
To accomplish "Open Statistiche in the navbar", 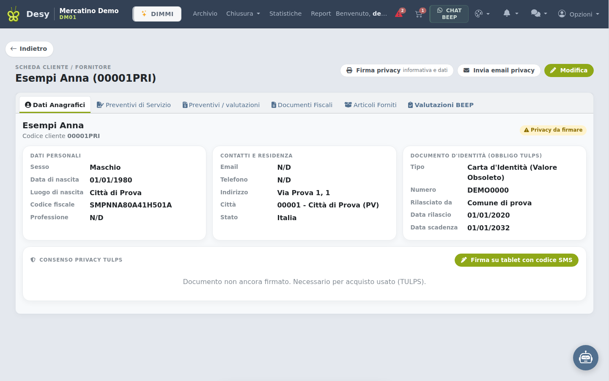I will tap(285, 14).
